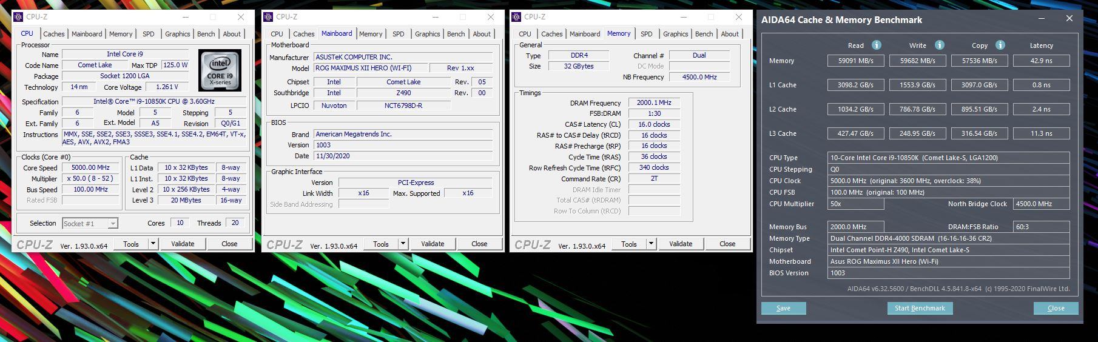This screenshot has height=342, width=1098.
Task: Click Memory Latency value 42.9 ns
Action: coord(1041,61)
